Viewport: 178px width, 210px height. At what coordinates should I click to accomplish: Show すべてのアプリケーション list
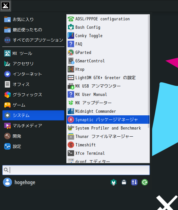33,40
